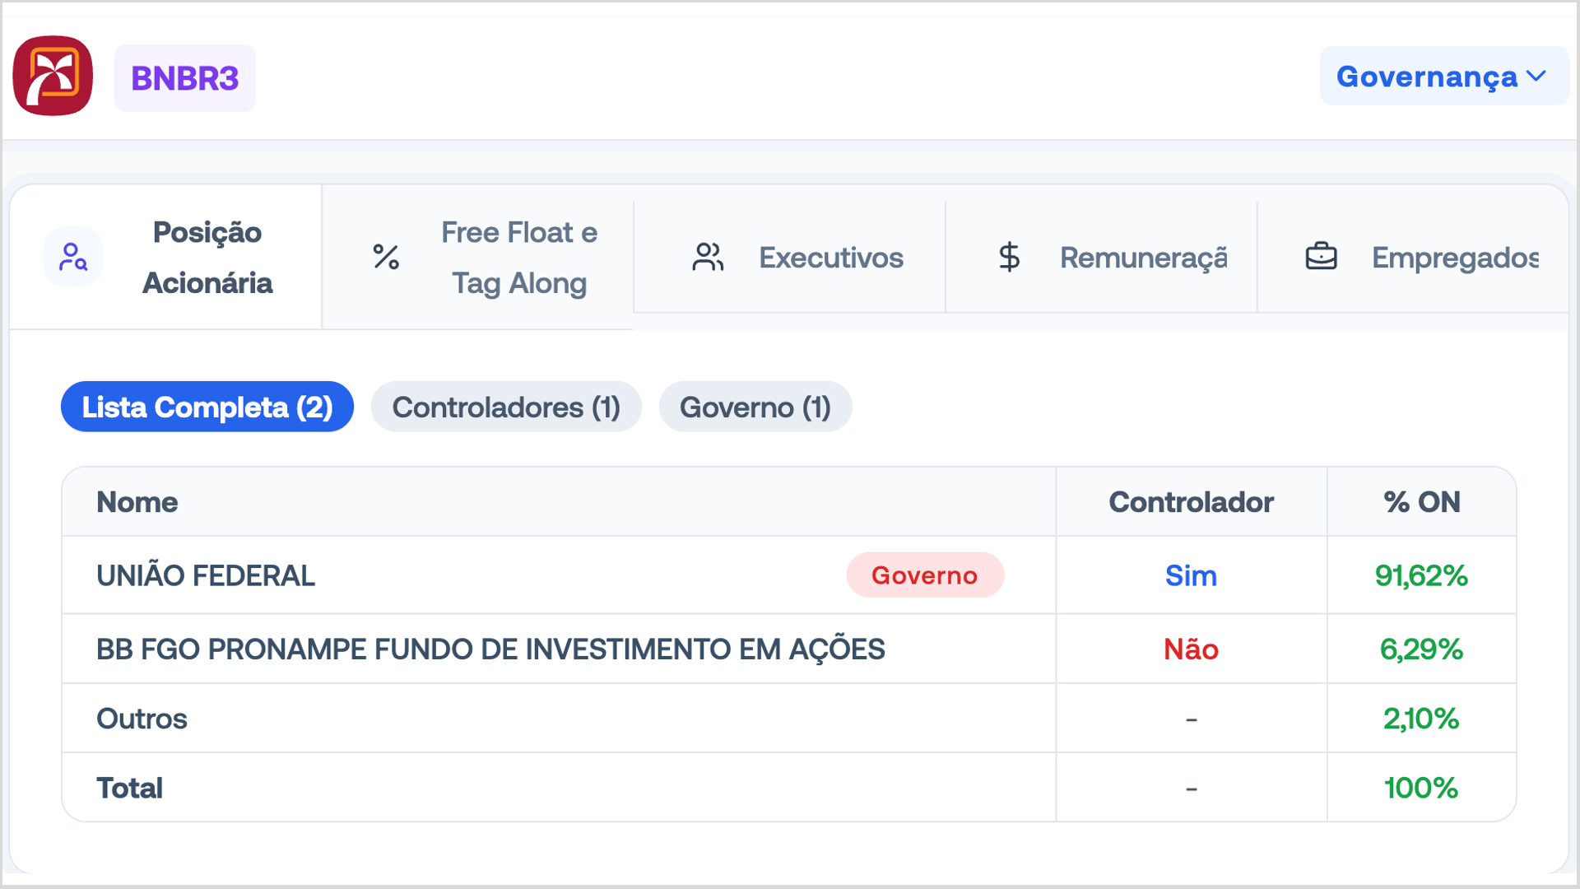The height and width of the screenshot is (889, 1580).
Task: Click the Banco do Nordeste company logo
Action: coord(53,76)
